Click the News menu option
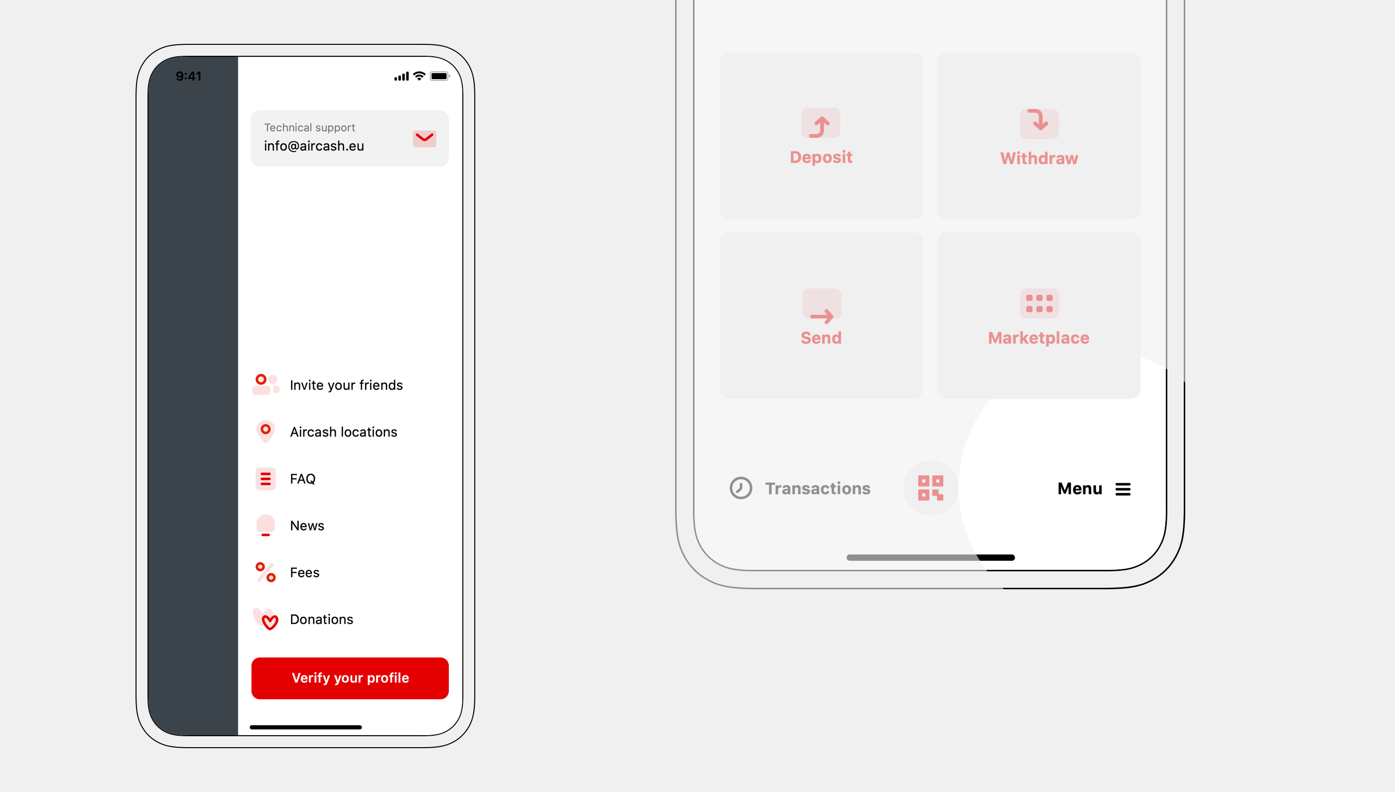The height and width of the screenshot is (792, 1395). click(306, 525)
